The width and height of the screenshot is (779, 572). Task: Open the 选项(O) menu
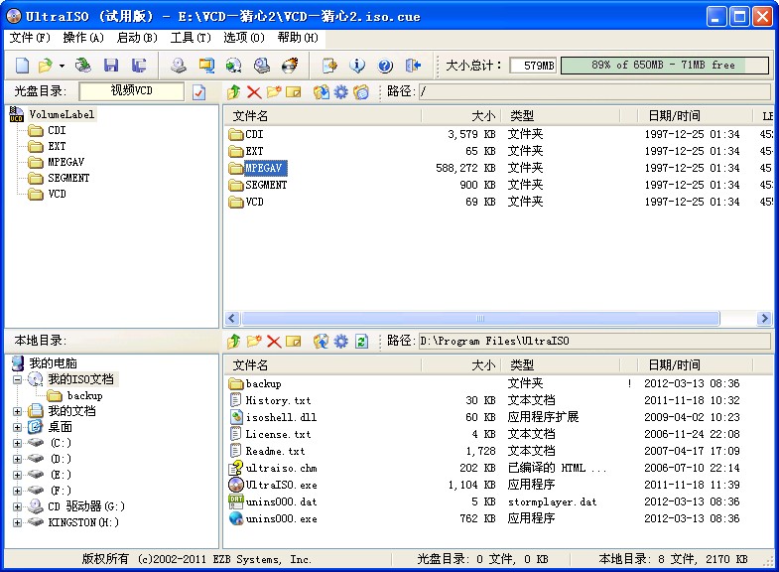pos(243,38)
